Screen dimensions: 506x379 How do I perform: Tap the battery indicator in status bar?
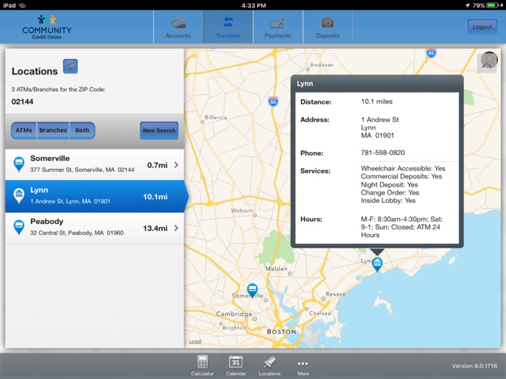point(493,5)
